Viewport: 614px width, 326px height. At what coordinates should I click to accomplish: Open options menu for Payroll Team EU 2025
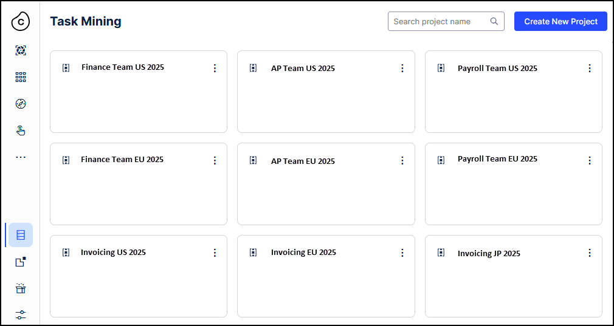coord(589,160)
